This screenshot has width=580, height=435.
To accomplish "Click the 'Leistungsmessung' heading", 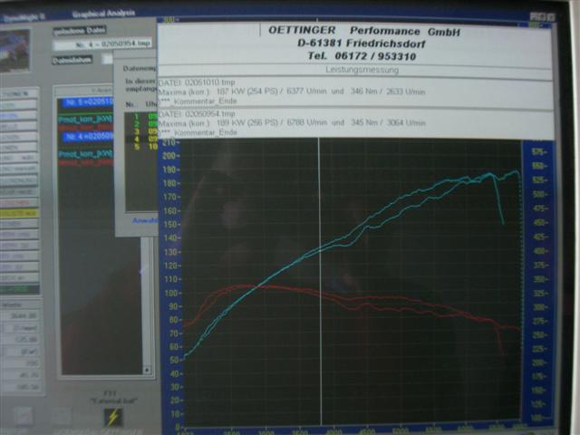I will coord(362,70).
